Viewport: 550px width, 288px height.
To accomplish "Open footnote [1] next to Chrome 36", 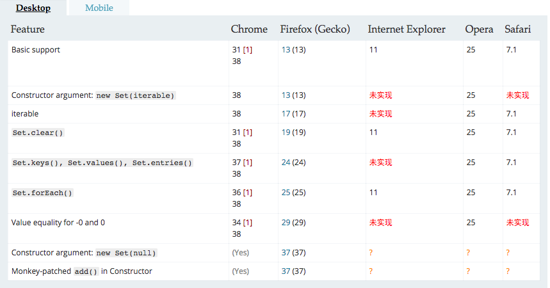I will click(248, 193).
